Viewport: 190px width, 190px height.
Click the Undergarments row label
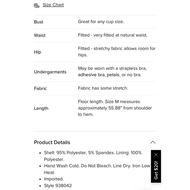[x=50, y=72]
